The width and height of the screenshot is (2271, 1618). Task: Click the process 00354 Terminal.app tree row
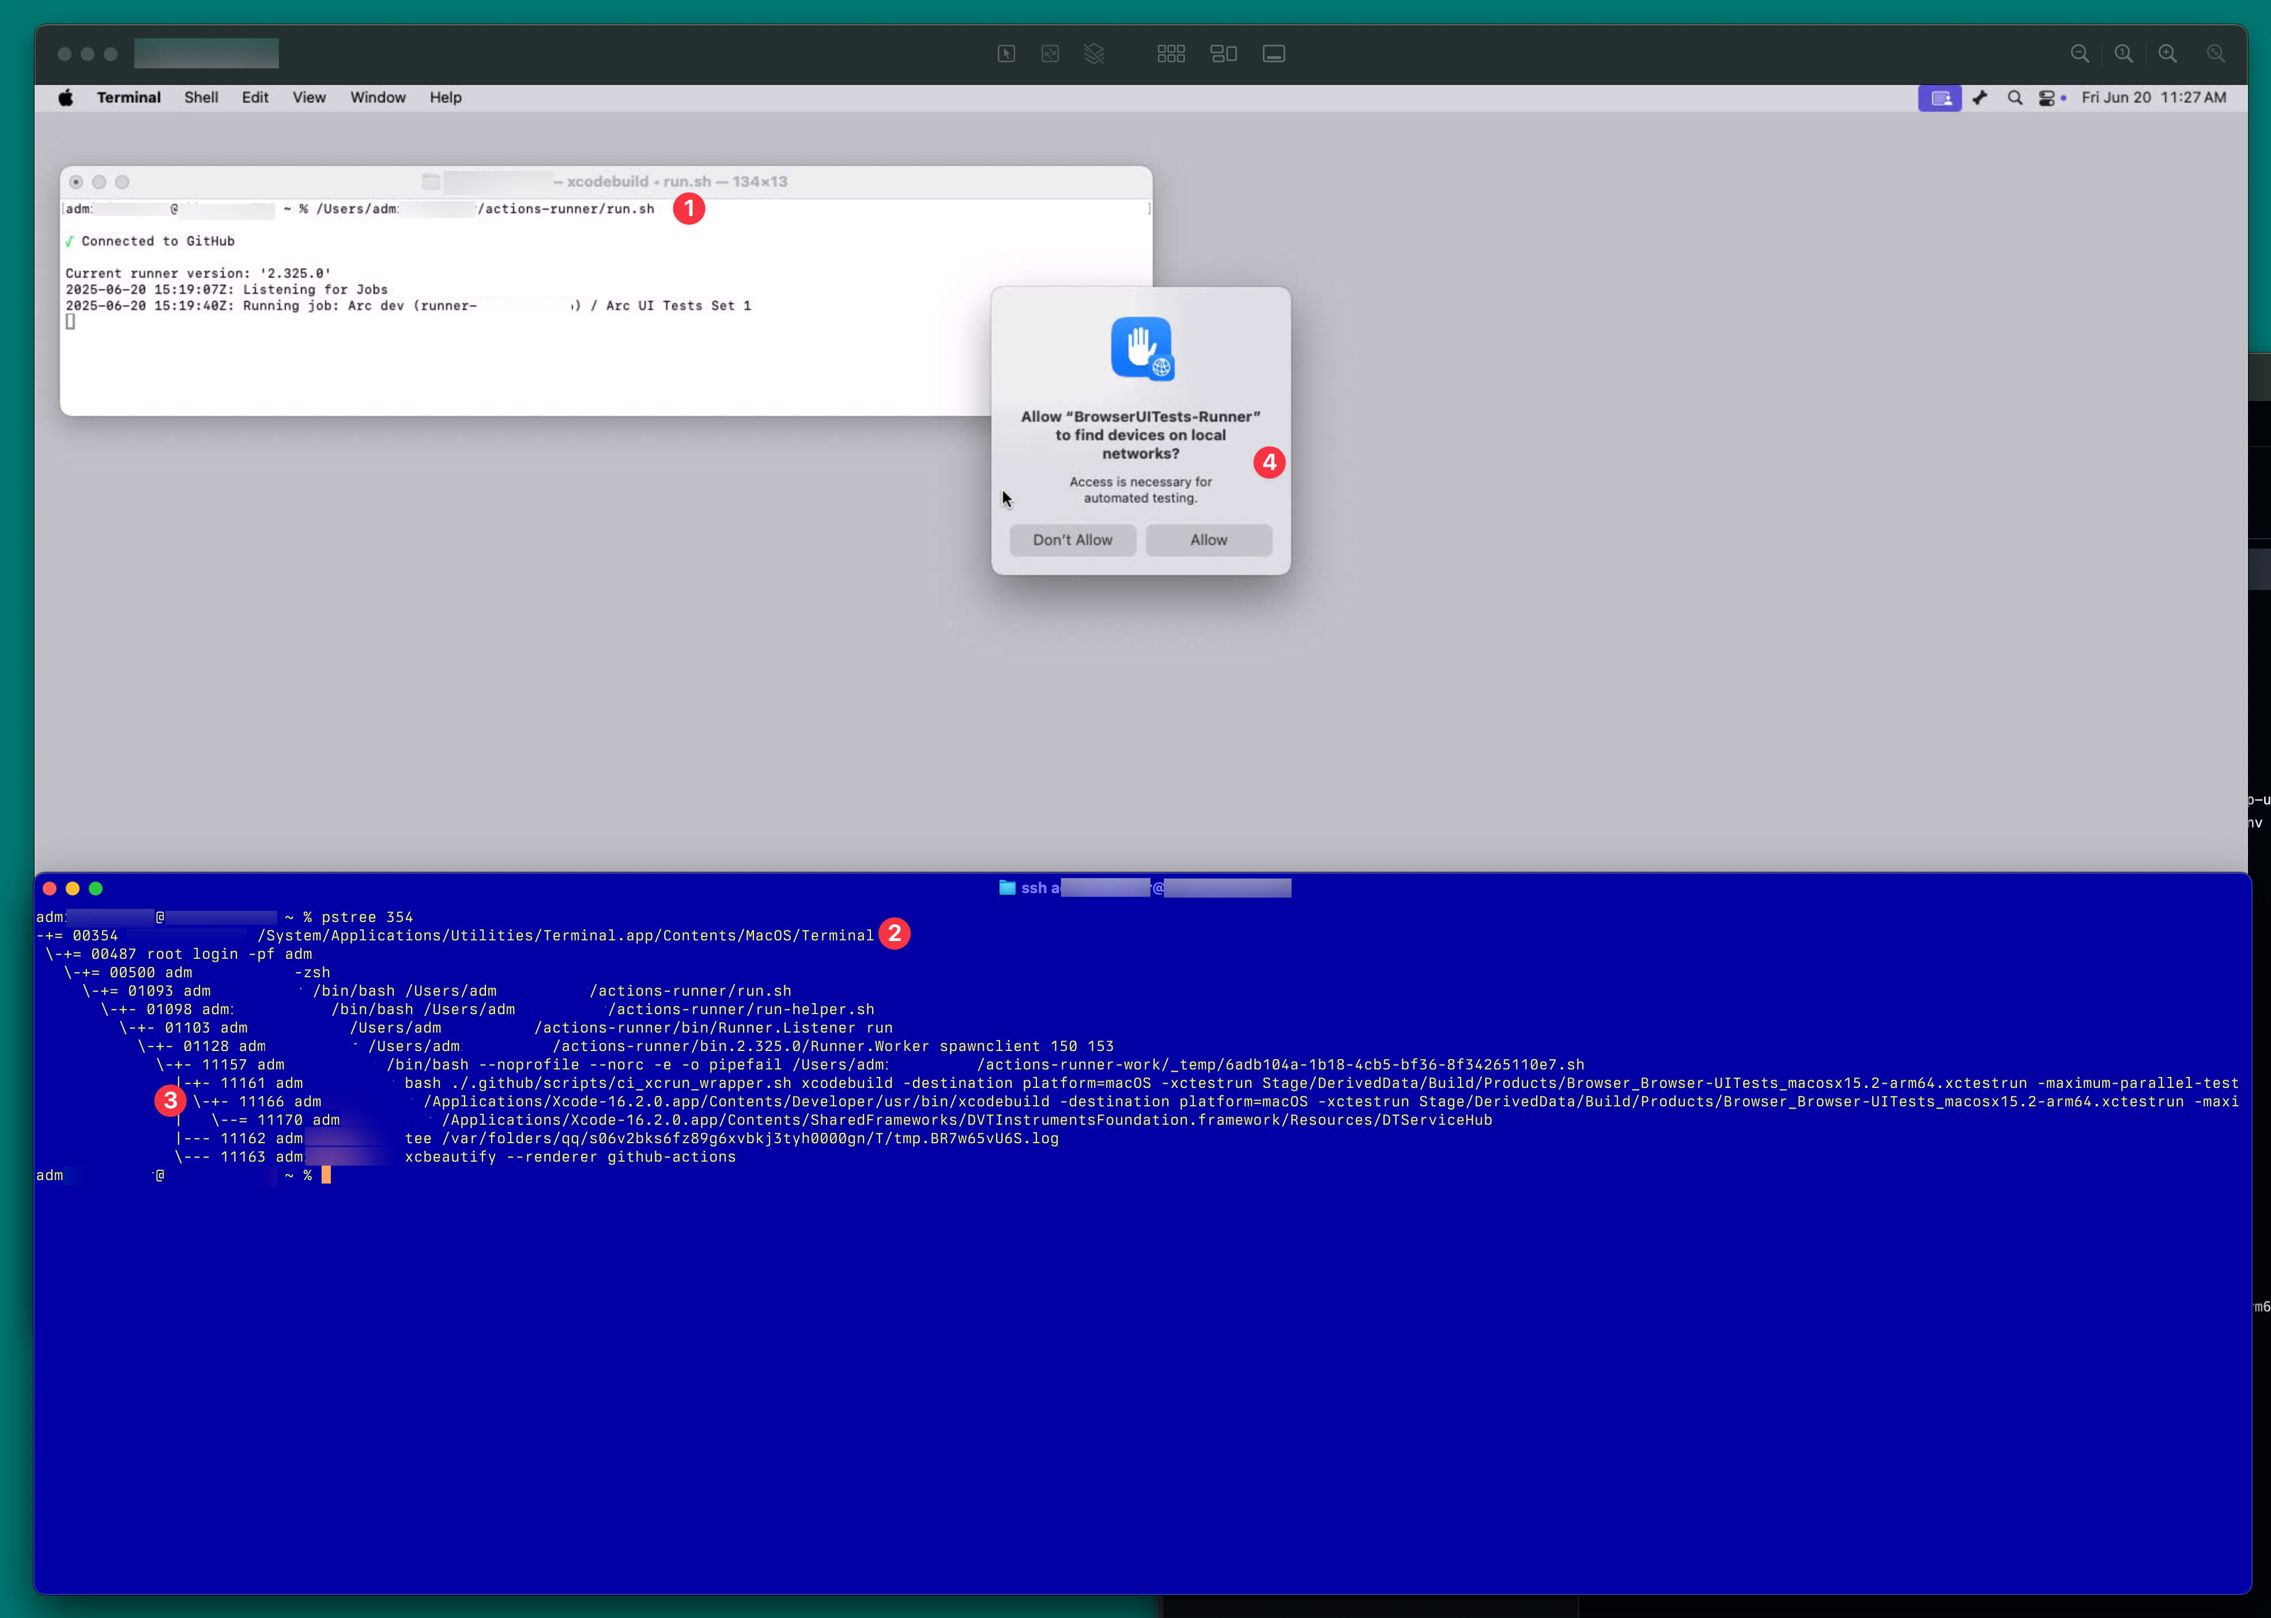(454, 936)
